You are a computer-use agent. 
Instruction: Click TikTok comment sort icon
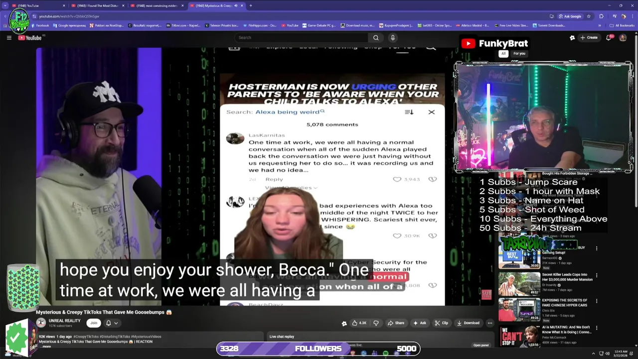409,112
